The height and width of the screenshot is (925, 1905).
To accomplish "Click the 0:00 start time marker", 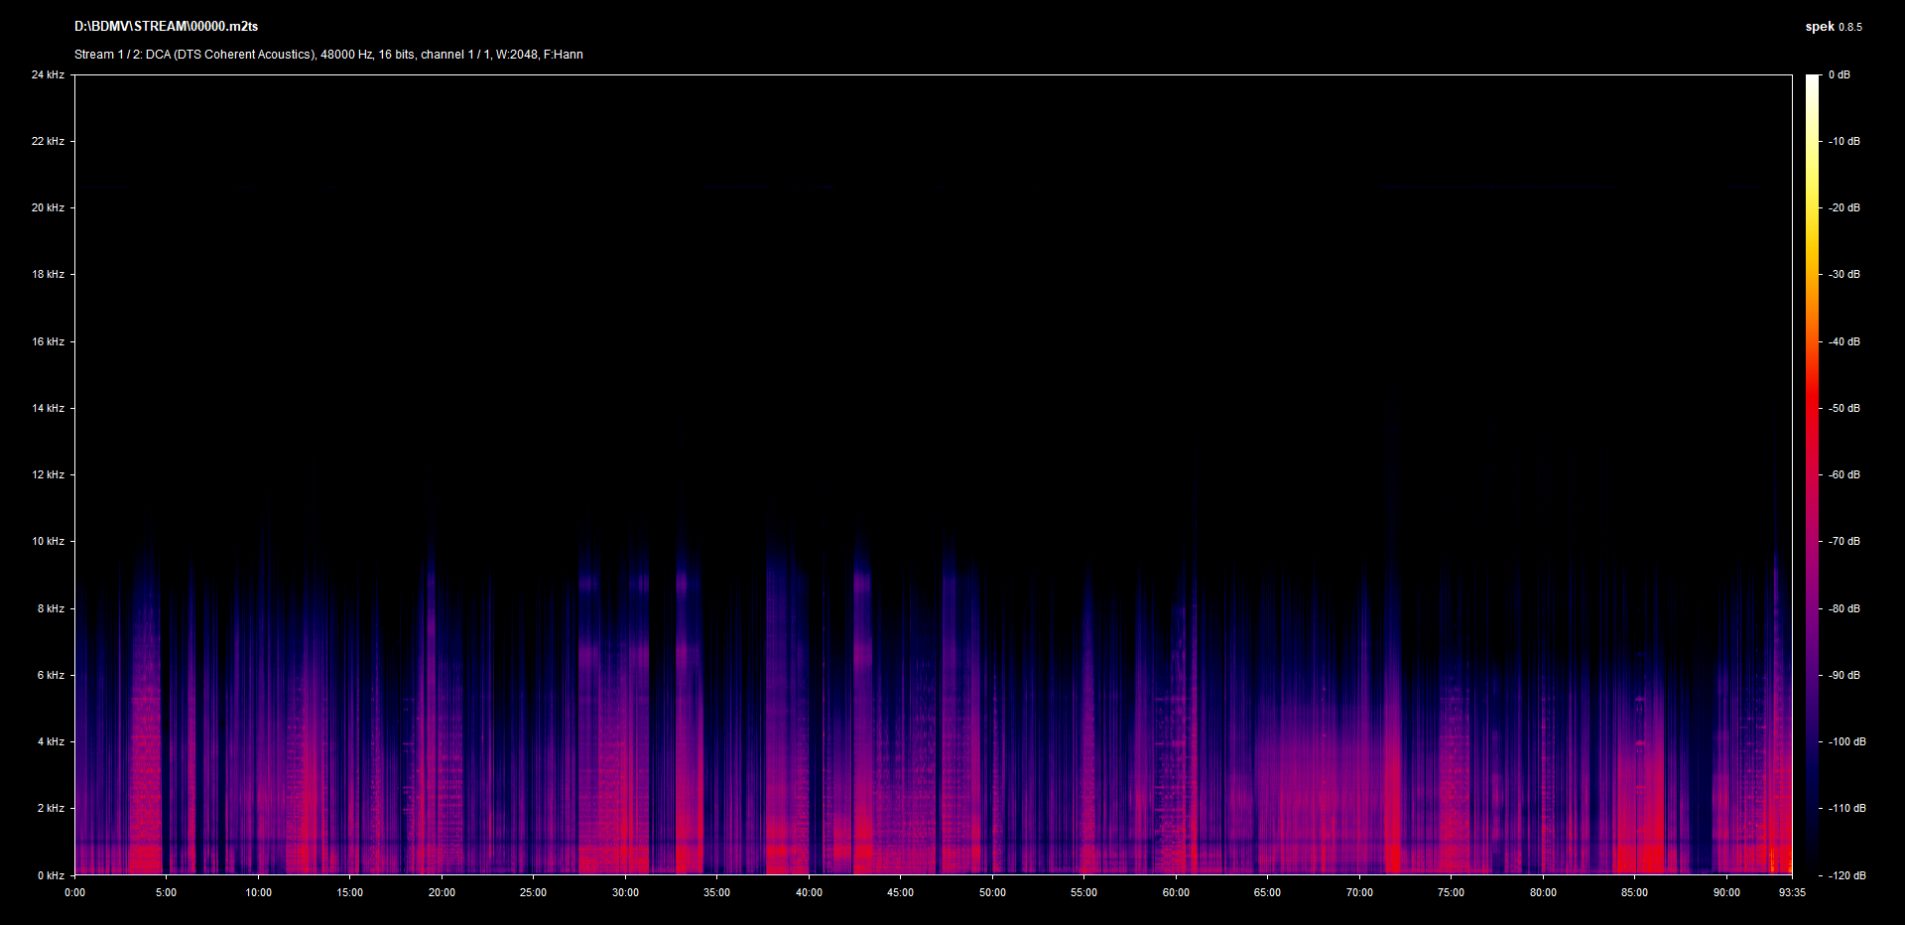I will tap(75, 892).
